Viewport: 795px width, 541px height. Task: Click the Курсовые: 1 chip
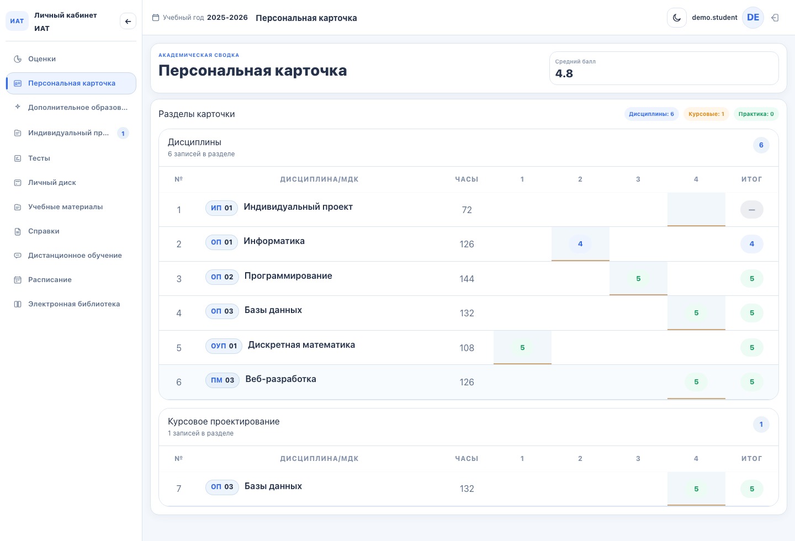(707, 114)
